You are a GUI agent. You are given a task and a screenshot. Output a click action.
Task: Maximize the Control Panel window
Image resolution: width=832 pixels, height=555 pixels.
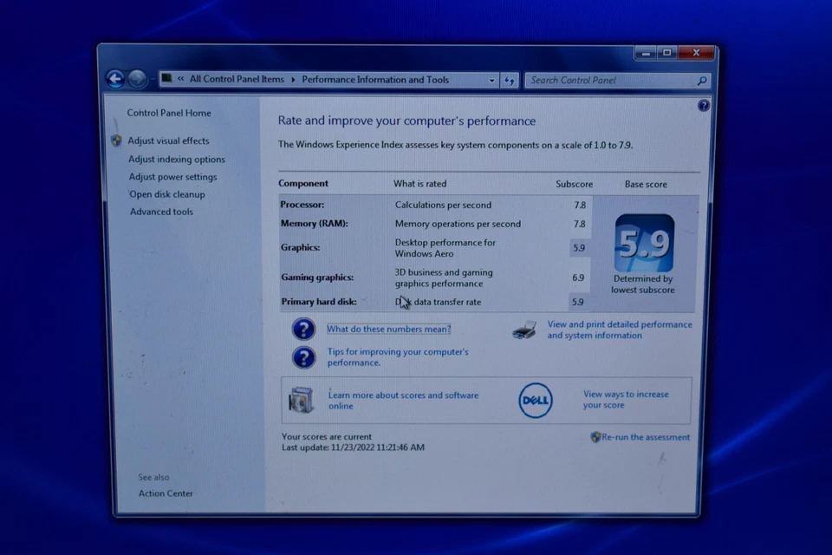tap(667, 53)
